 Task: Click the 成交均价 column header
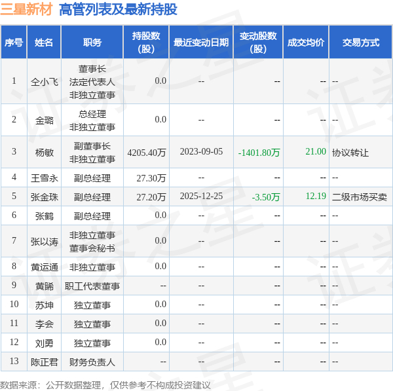pos(306,42)
